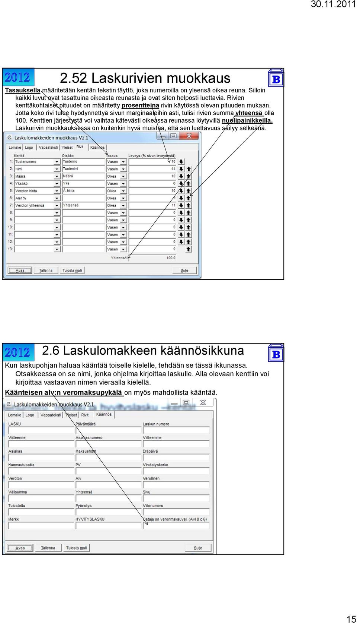This screenshot has width=357, height=623.
Task: Click the up arrow on row 12
Action: pos(189,242)
